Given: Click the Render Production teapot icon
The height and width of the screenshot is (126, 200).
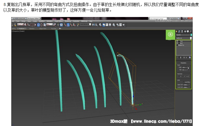Looking at the screenshot, I should pyautogui.click(x=124, y=25).
